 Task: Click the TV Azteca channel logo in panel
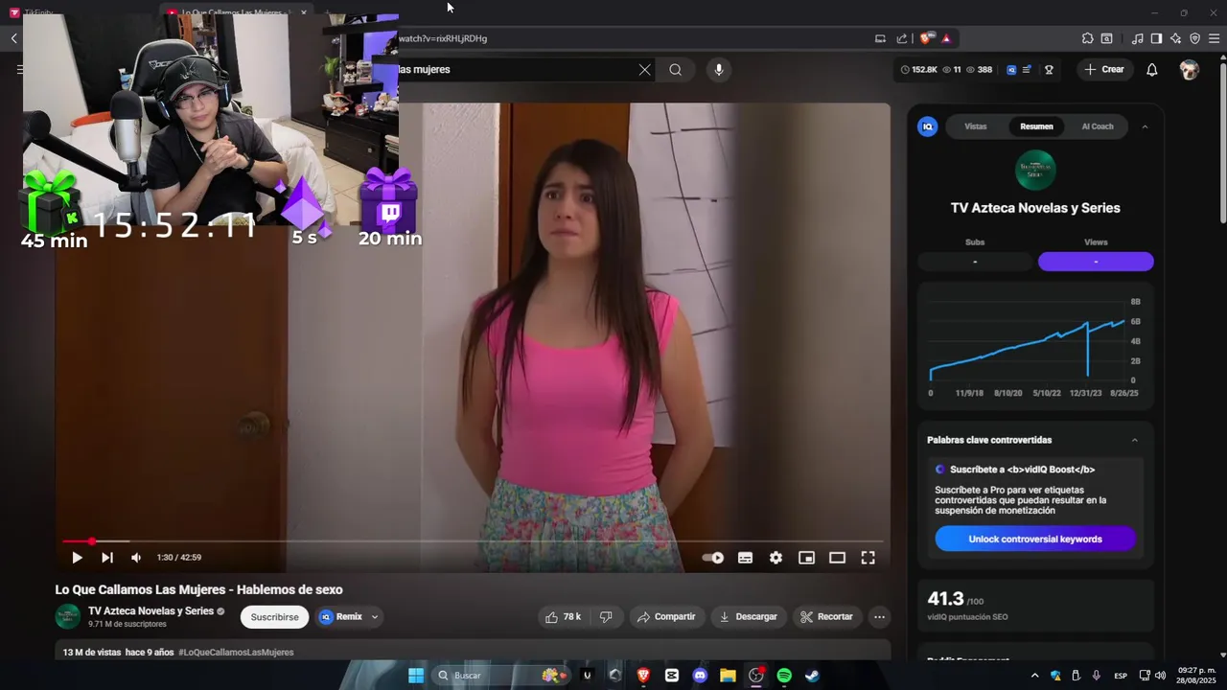[1035, 171]
